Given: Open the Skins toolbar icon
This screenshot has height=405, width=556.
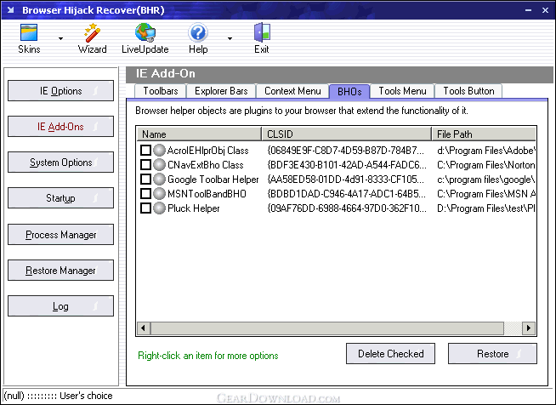Looking at the screenshot, I should 29,32.
